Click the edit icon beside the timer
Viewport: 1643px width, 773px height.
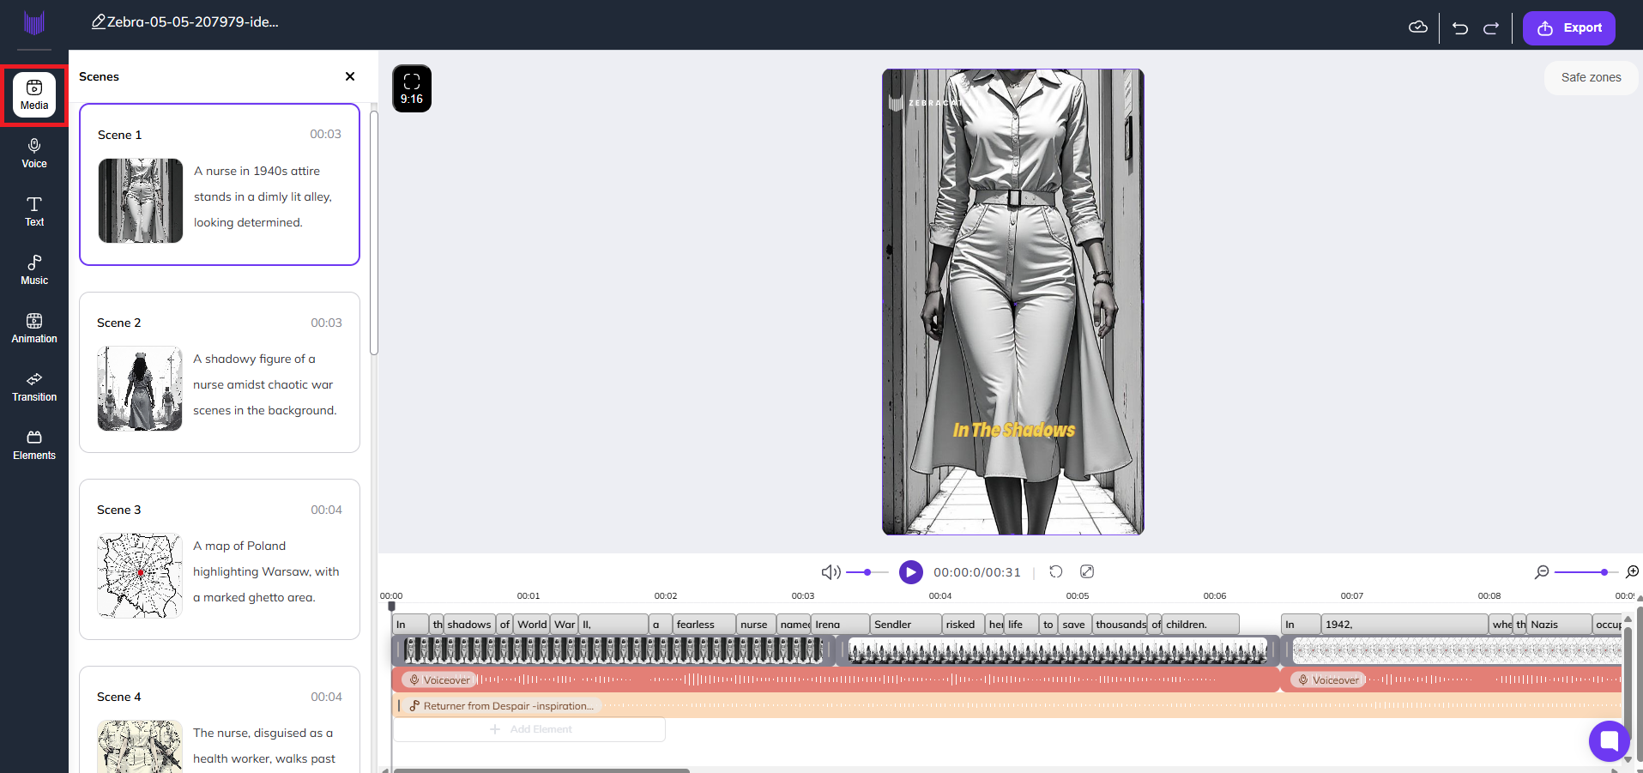(1087, 571)
